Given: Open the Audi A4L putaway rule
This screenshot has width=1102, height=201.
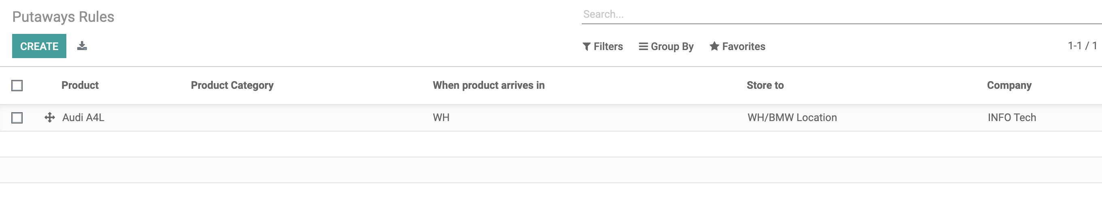Looking at the screenshot, I should [x=83, y=117].
